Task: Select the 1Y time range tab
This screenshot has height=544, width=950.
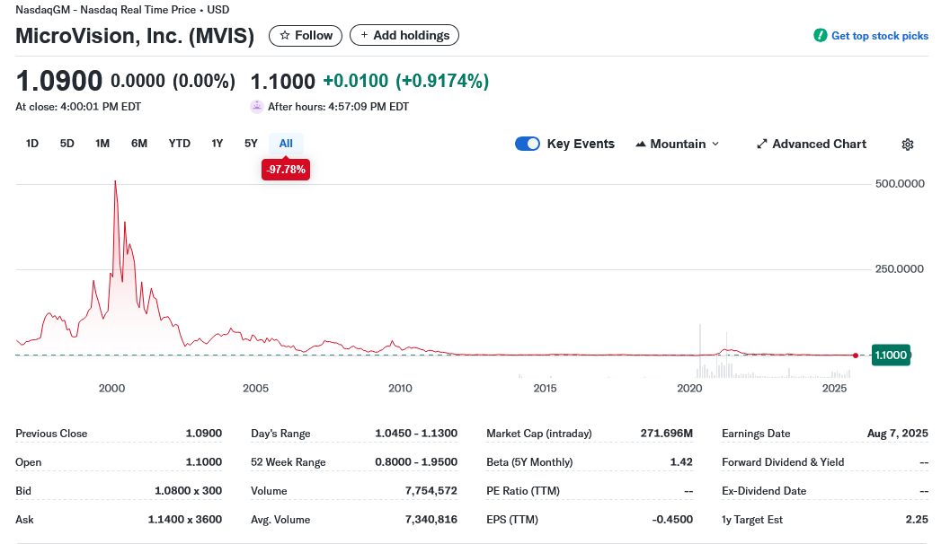Action: click(x=217, y=144)
